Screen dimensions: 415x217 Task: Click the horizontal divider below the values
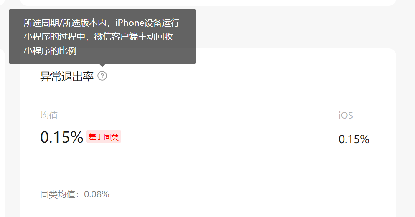pyautogui.click(x=208, y=168)
